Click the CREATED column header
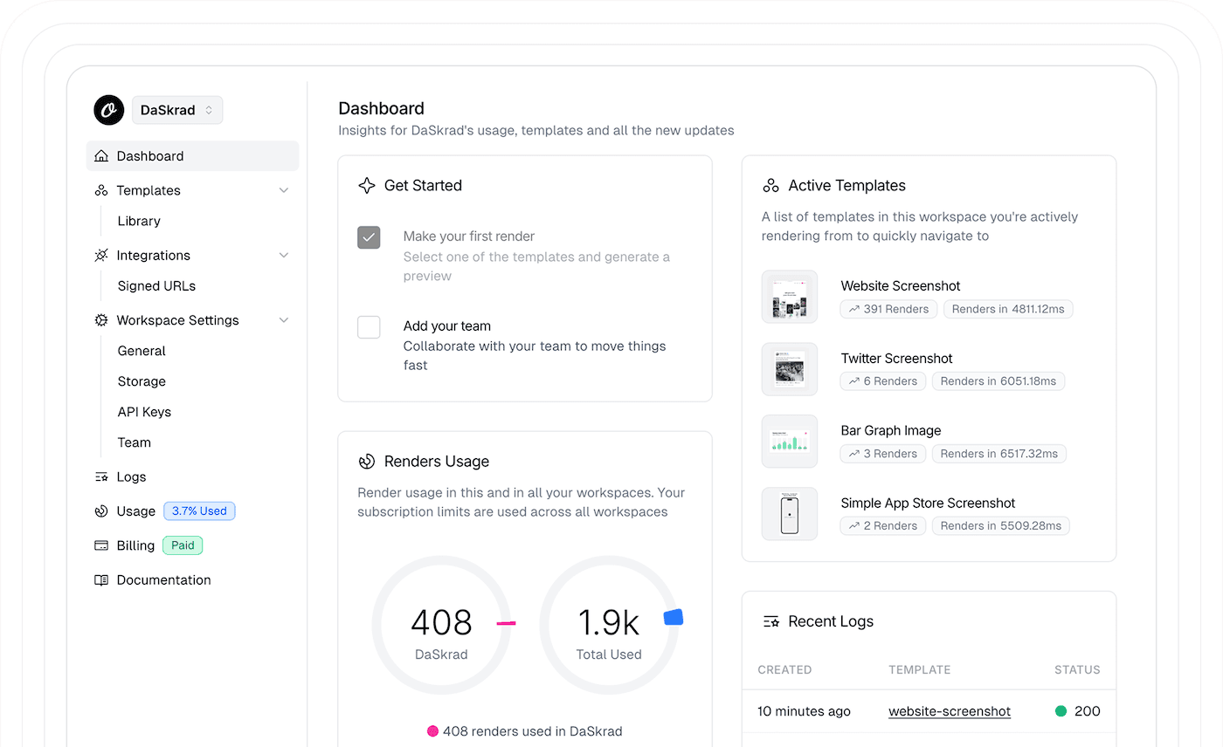The height and width of the screenshot is (747, 1223). 784,670
